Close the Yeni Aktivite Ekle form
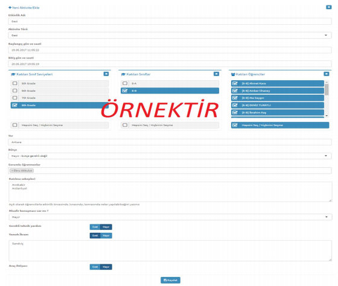The image size is (338, 286). click(x=329, y=7)
